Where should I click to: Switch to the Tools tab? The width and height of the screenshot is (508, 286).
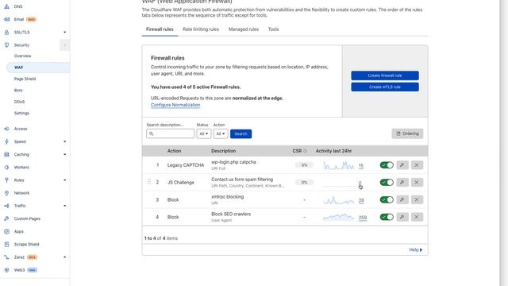pyautogui.click(x=273, y=29)
